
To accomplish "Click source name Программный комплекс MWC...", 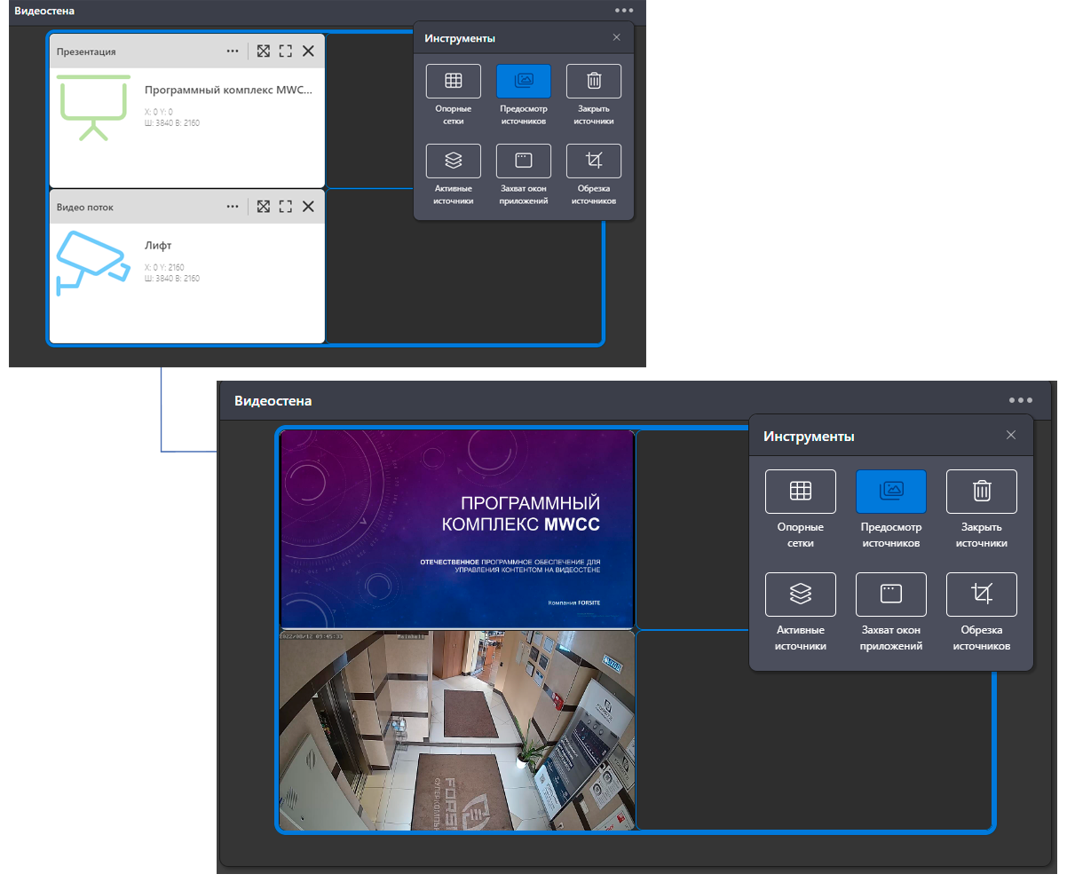I will click(x=228, y=91).
